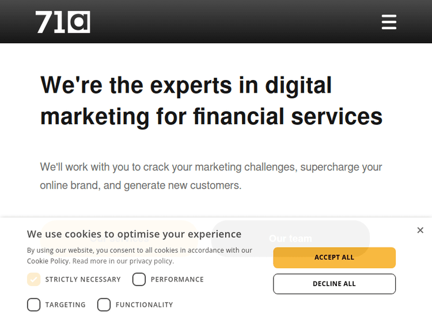Click the 71a logo
Screen dimensions: 432x324
[63, 22]
